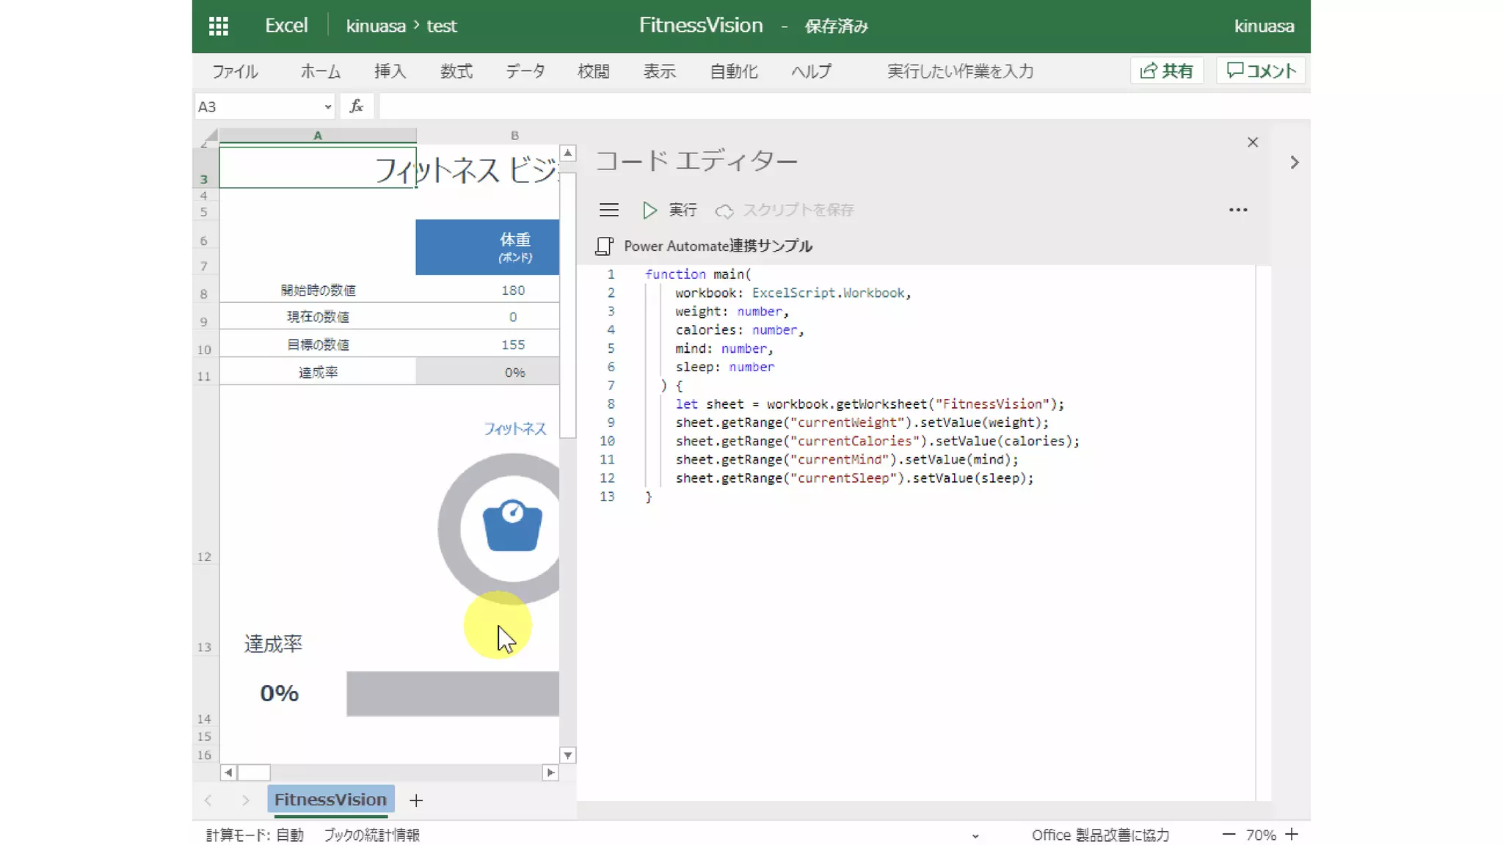Click the scroll down arrow of the sheet
Image resolution: width=1503 pixels, height=845 pixels.
point(567,756)
